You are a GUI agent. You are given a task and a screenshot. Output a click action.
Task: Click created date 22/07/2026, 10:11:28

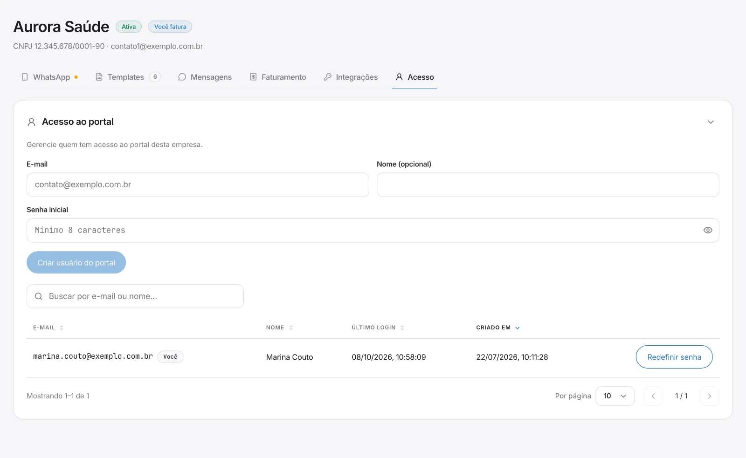(x=512, y=357)
